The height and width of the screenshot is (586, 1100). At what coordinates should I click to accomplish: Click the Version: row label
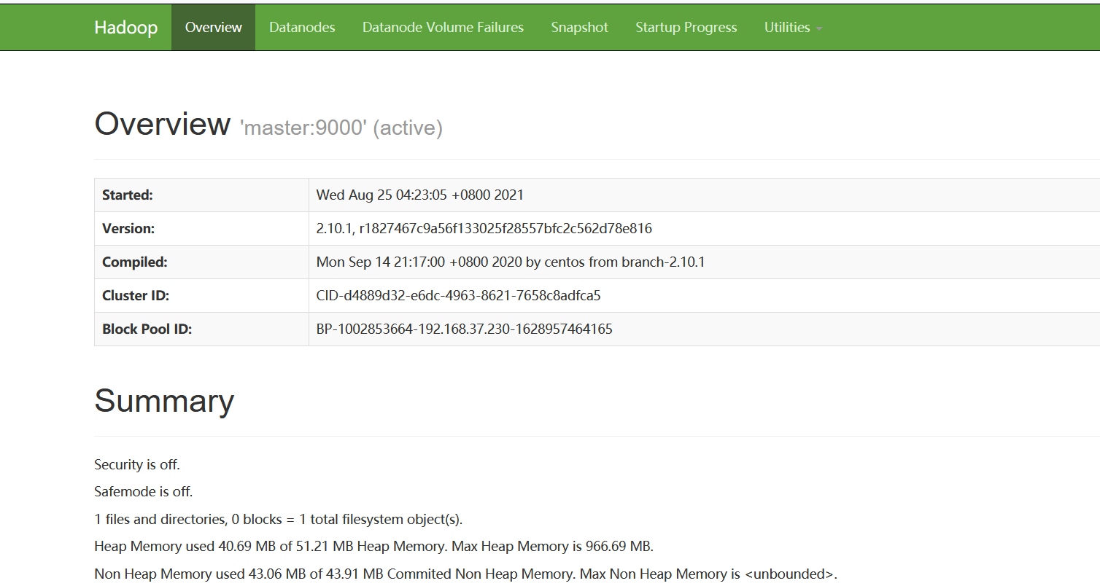[x=128, y=228]
